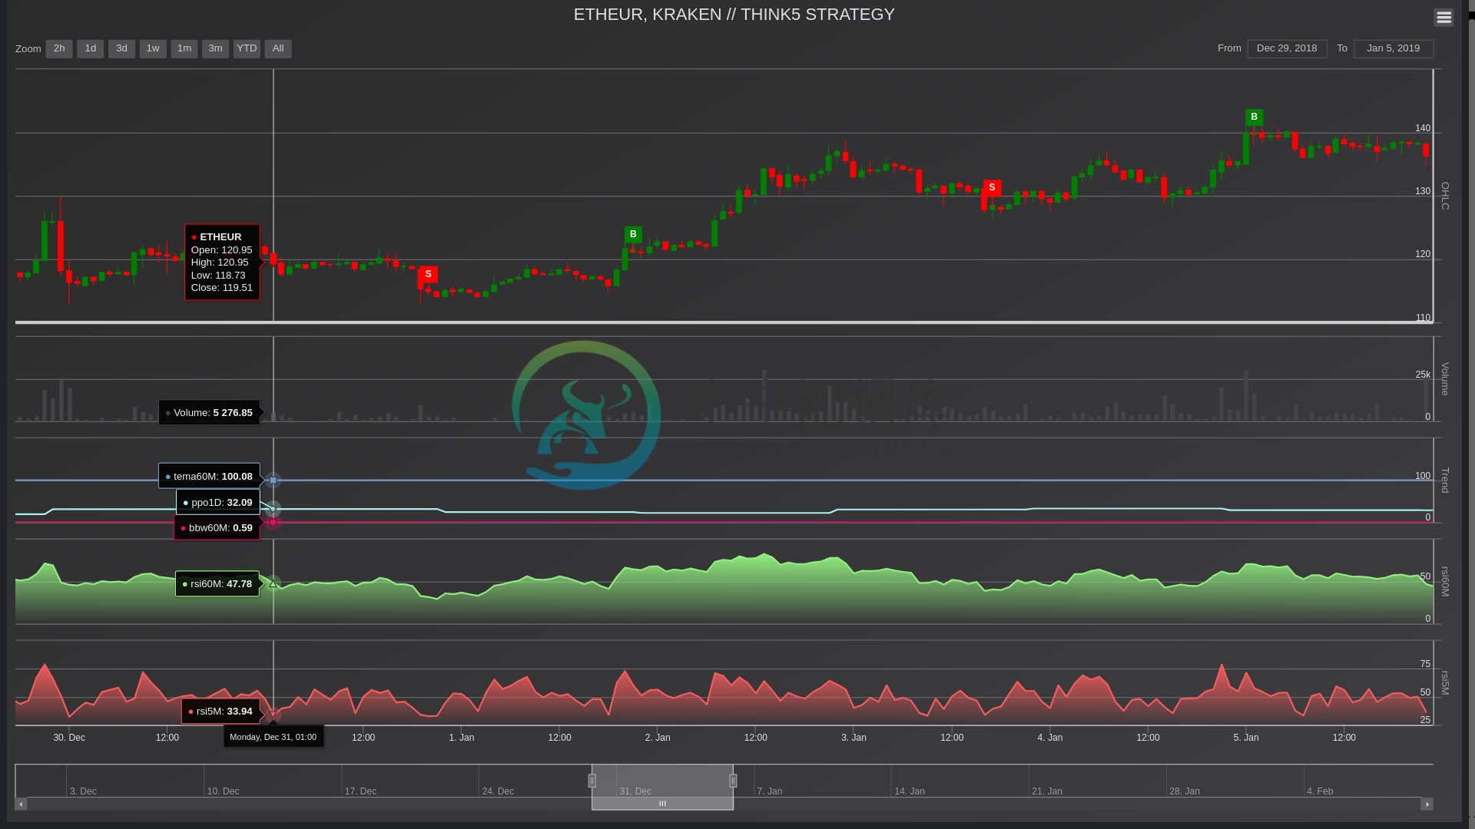Click the chart title ETHEUR, KRAKEN // THINK5 STRATEGY
The height and width of the screenshot is (829, 1475).
[x=734, y=15]
